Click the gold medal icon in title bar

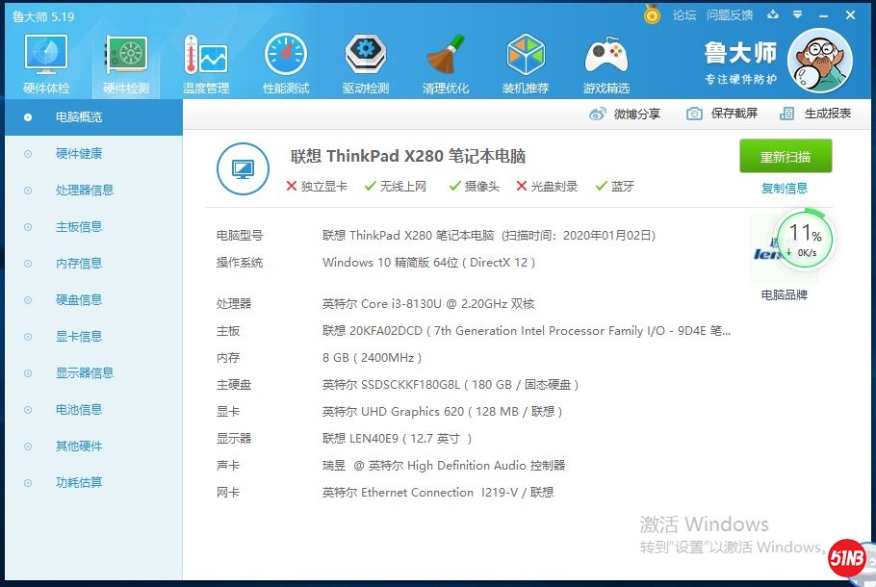(x=652, y=15)
